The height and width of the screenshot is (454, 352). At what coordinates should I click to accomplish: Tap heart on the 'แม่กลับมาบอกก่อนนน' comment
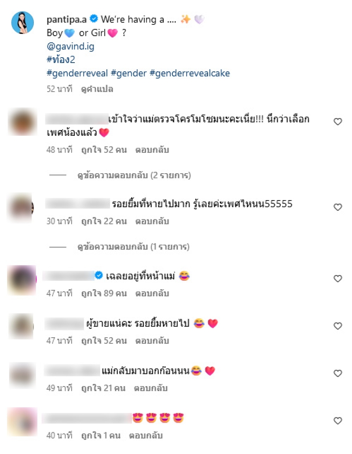[337, 373]
